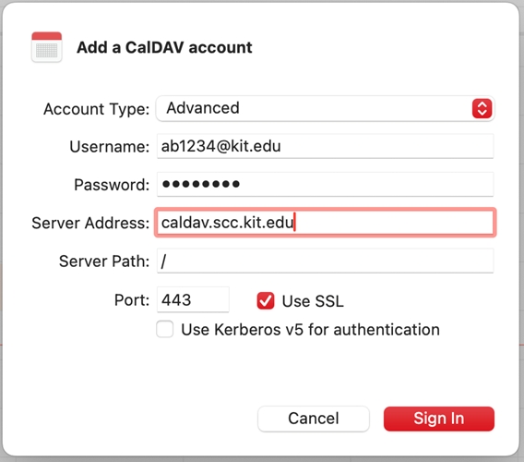The image size is (524, 462).
Task: Check Use Kerberos v5 for authentication box
Action: click(165, 329)
